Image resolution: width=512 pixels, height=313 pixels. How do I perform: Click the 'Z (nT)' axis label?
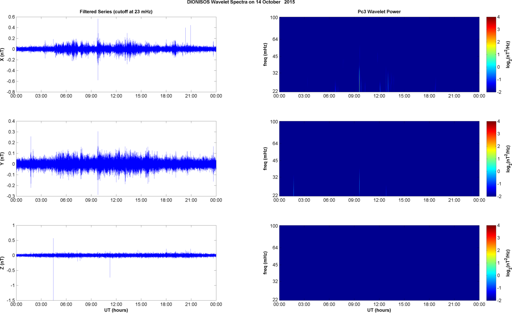pos(3,263)
